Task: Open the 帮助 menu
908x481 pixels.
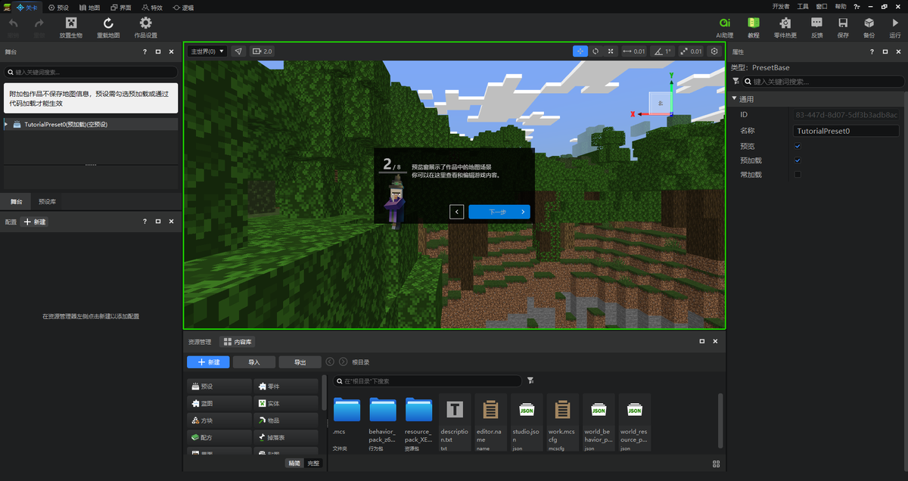Action: [840, 6]
